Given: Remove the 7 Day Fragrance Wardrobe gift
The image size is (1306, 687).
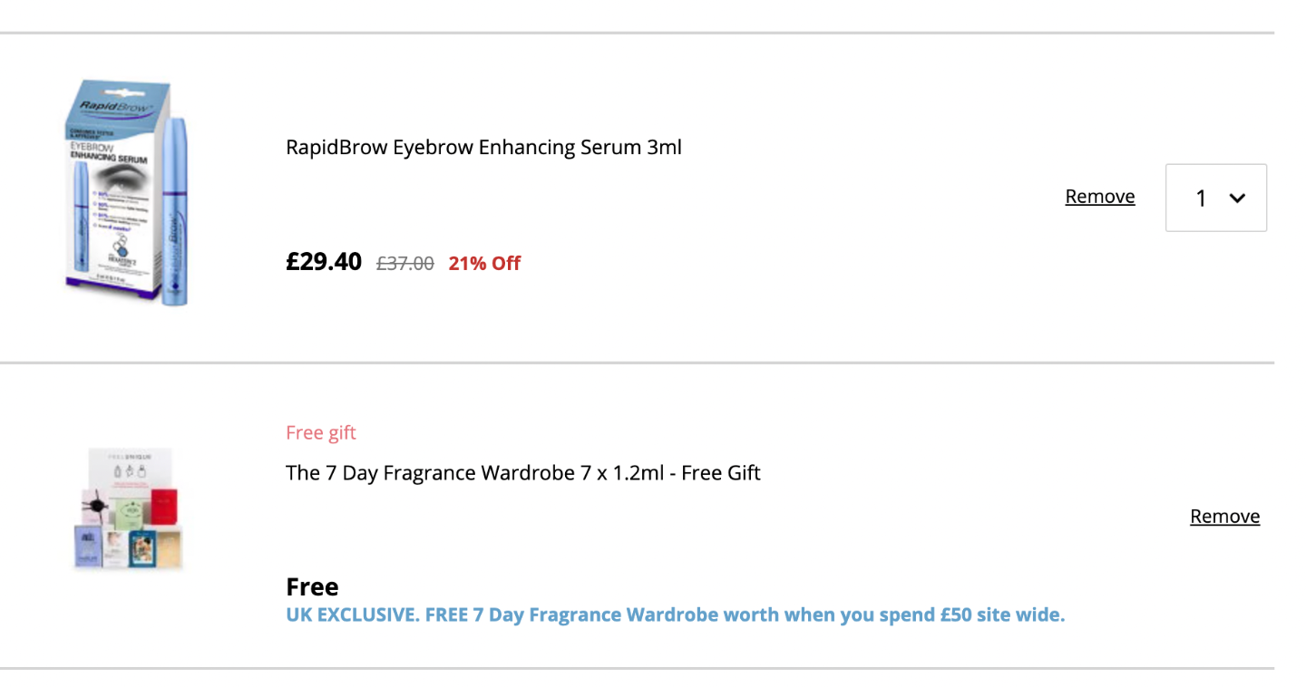Looking at the screenshot, I should coord(1224,517).
